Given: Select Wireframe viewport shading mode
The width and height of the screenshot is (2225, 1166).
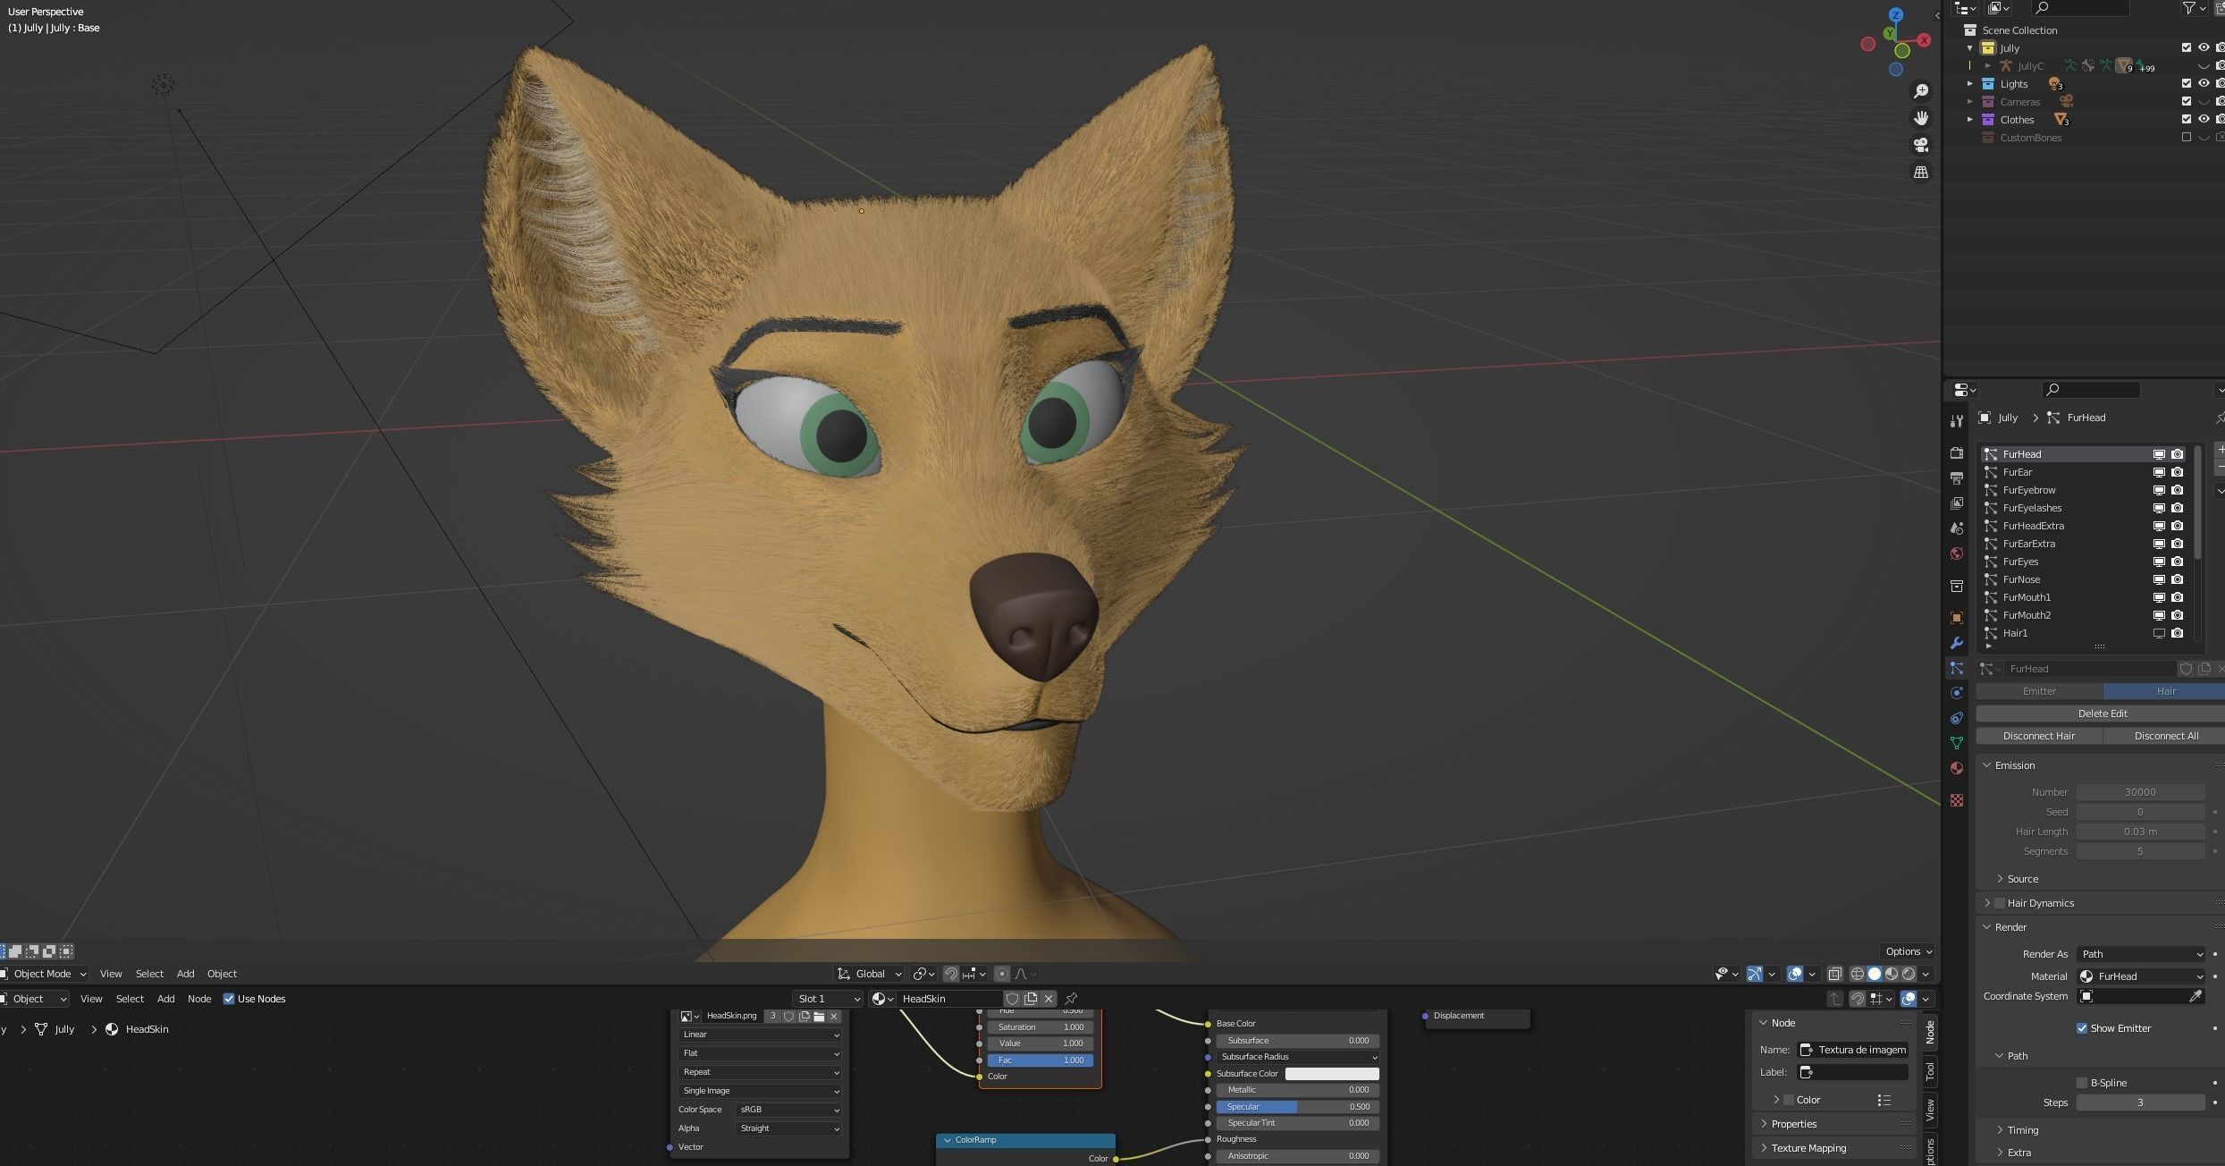Looking at the screenshot, I should coord(1858,974).
